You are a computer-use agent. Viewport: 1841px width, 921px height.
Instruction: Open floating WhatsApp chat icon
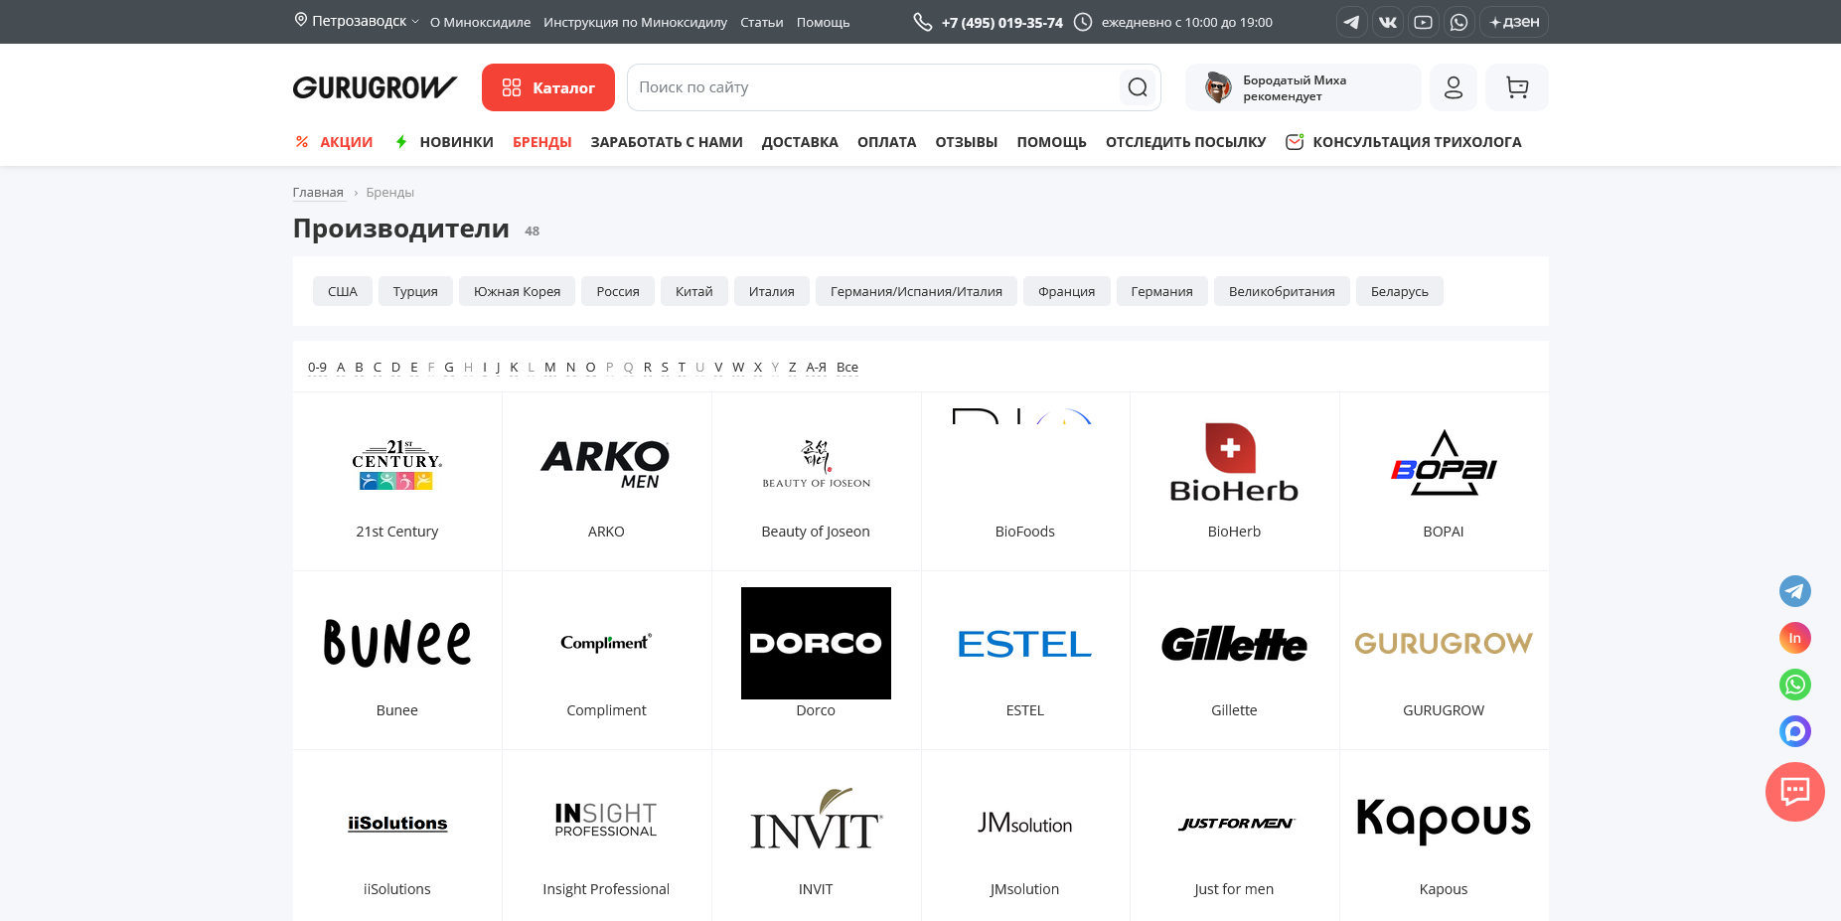(x=1794, y=685)
